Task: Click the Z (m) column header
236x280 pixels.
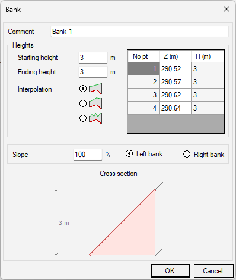Action: point(175,56)
